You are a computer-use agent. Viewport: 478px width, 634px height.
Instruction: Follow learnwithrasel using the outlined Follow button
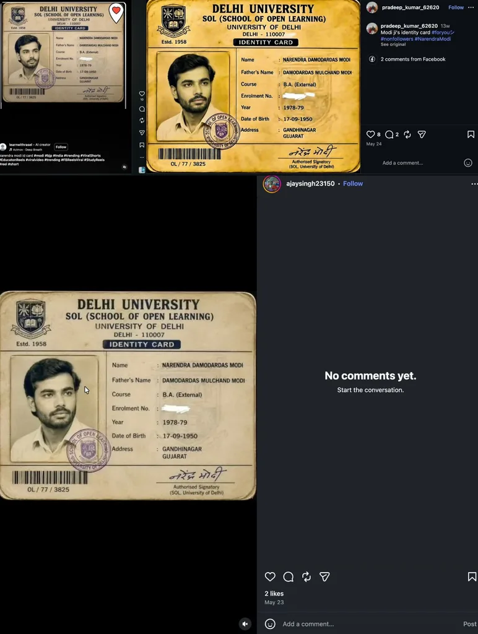(x=61, y=147)
